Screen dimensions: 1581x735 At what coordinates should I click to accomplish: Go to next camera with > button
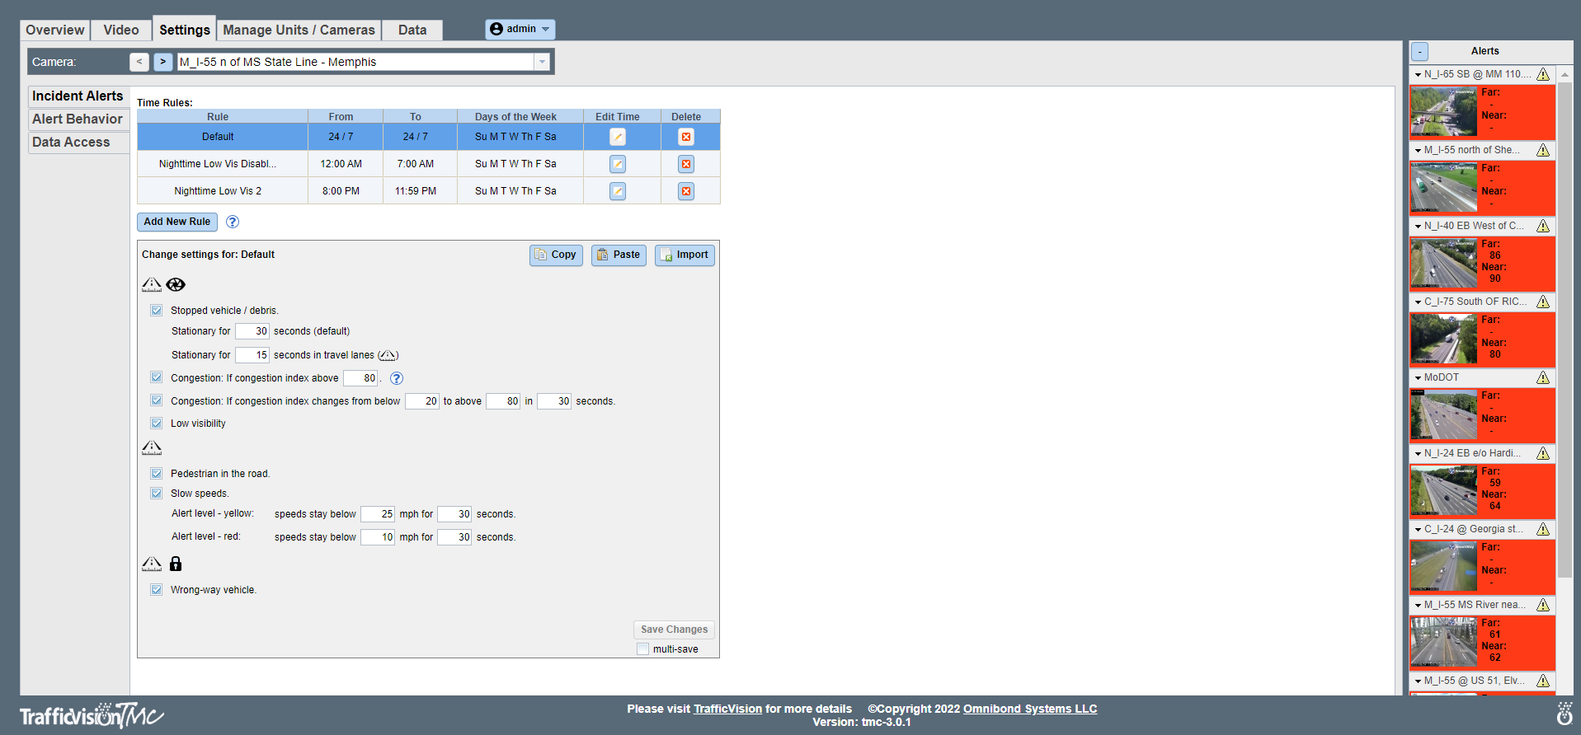(163, 62)
